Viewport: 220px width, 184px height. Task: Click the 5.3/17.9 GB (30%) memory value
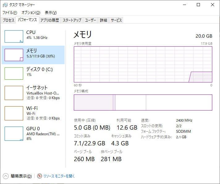click(x=41, y=56)
